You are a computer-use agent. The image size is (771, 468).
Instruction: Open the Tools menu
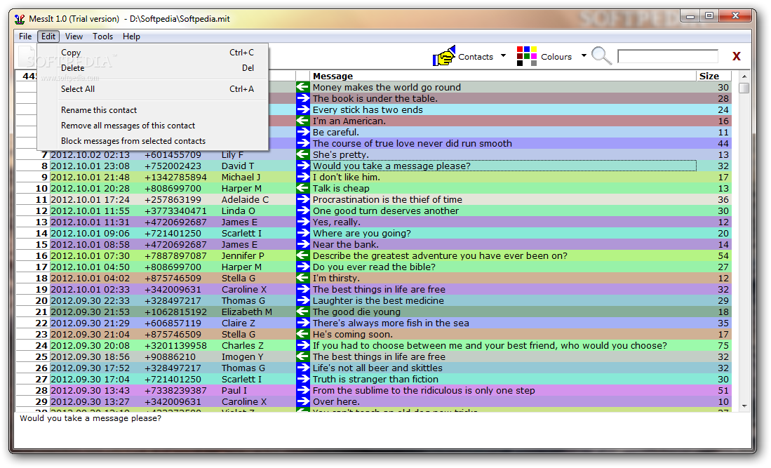tap(102, 36)
